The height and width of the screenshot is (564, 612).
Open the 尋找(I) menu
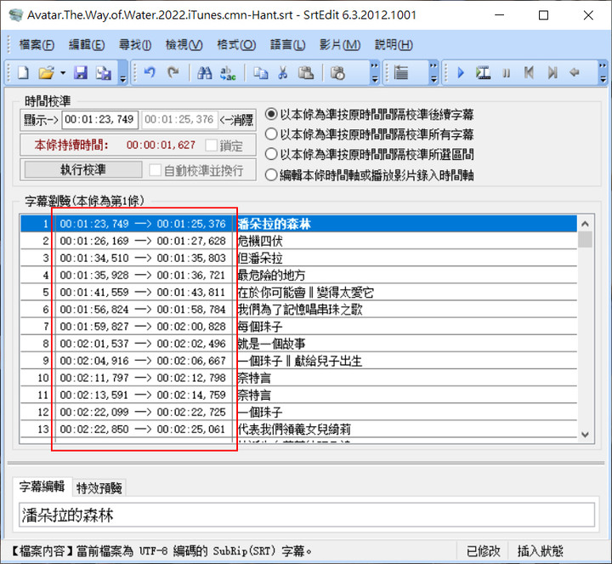coord(135,44)
